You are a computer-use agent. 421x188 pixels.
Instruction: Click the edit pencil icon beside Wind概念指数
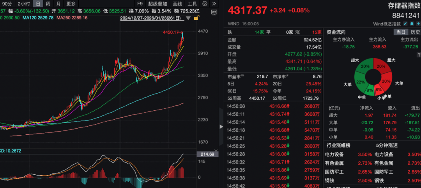[405, 24]
